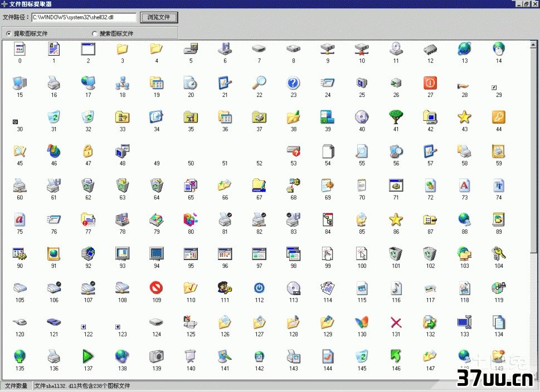Select the blue help question icon numbered 23

294,83
